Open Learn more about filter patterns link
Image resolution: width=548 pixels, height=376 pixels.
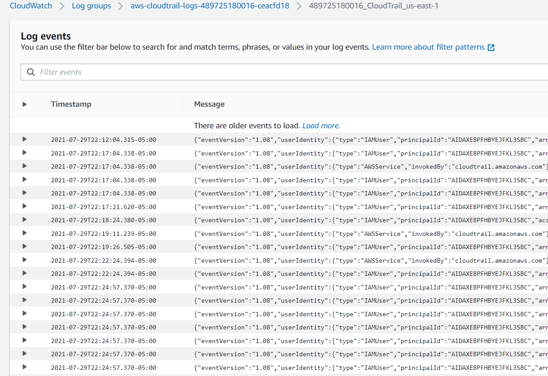coord(428,47)
